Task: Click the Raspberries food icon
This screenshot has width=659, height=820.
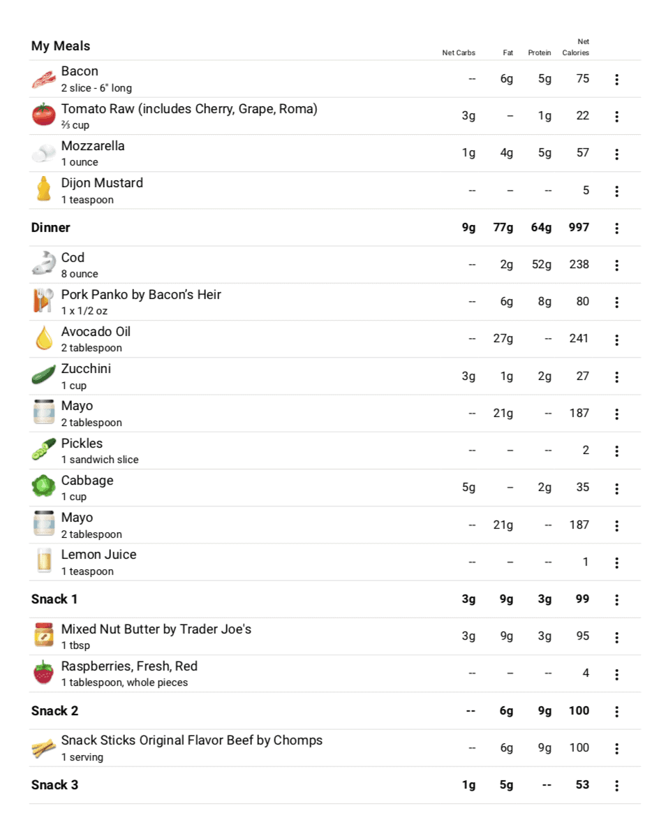Action: 44,673
